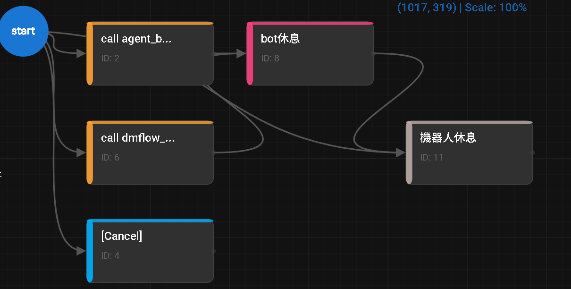
Task: Click the pink accent bar on the bot休息 node
Action: [x=250, y=53]
